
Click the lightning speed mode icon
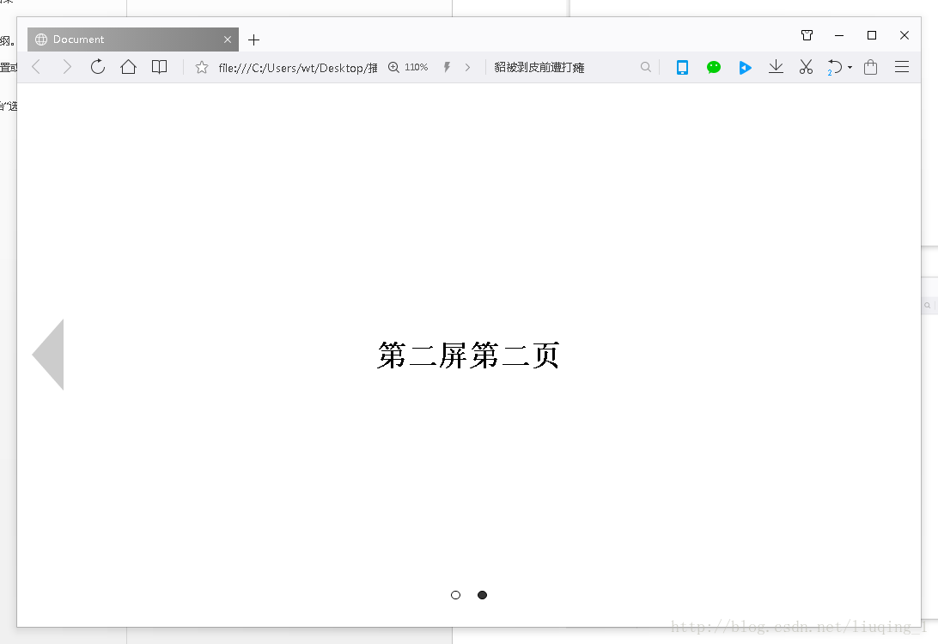point(447,68)
